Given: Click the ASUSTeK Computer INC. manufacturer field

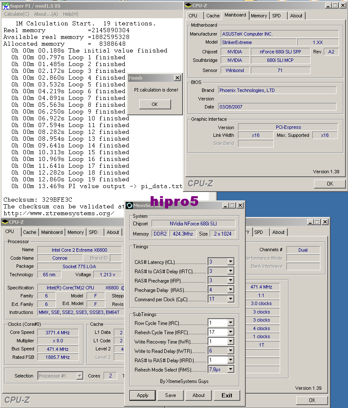Looking at the screenshot, I should tap(280, 34).
